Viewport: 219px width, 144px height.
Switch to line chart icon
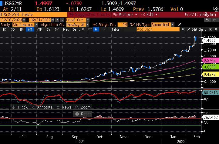[x=90, y=29]
